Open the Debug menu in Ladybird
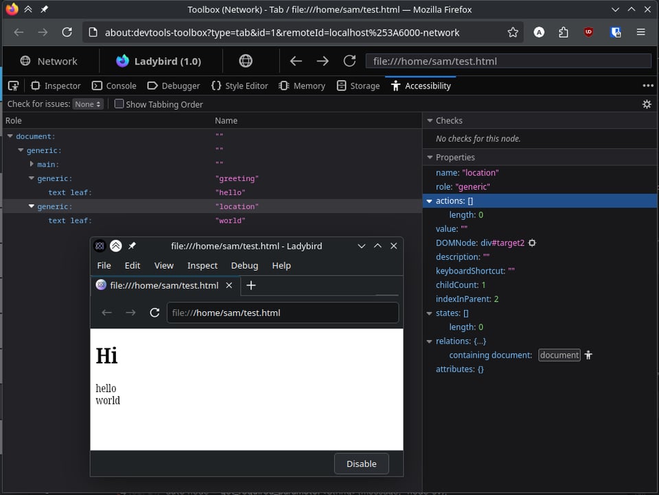Screen dimensions: 659x495 tap(244, 265)
